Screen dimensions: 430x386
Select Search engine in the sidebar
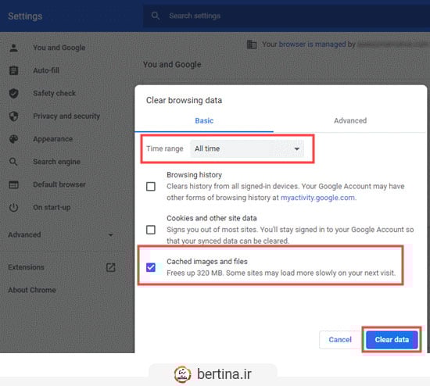56,162
